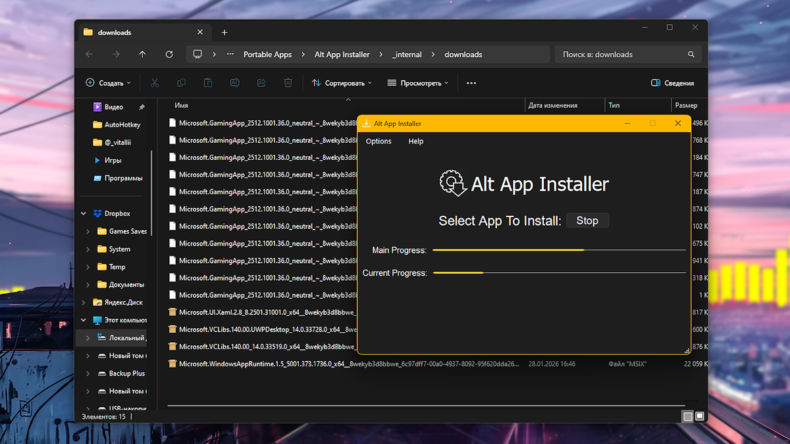The image size is (790, 444).
Task: Select the Microsoft.VCLibs.140.00_14.0.33519 file
Action: (261, 346)
